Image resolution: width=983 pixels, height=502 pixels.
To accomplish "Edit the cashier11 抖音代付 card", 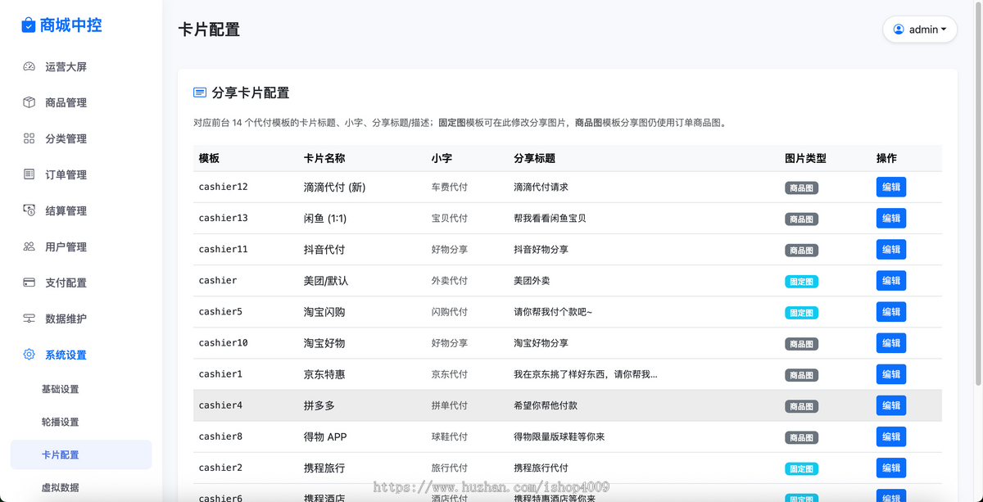I will point(891,250).
